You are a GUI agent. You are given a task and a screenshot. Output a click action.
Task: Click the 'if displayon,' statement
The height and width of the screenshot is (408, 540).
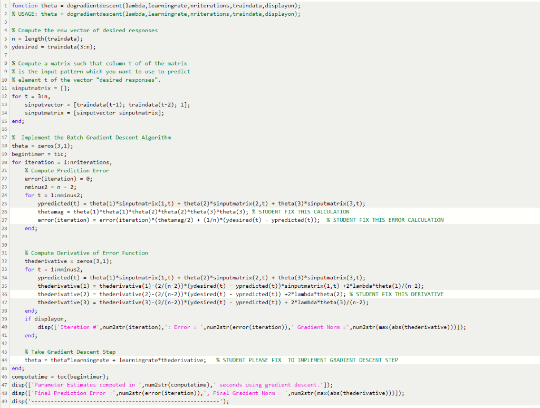tap(40, 318)
